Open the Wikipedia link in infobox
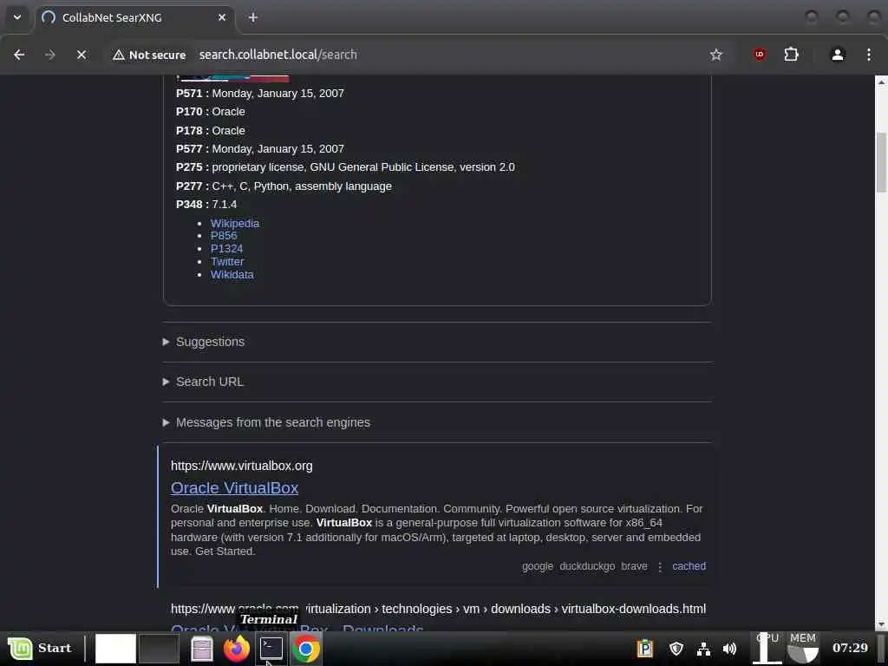This screenshot has width=888, height=666. tap(234, 223)
